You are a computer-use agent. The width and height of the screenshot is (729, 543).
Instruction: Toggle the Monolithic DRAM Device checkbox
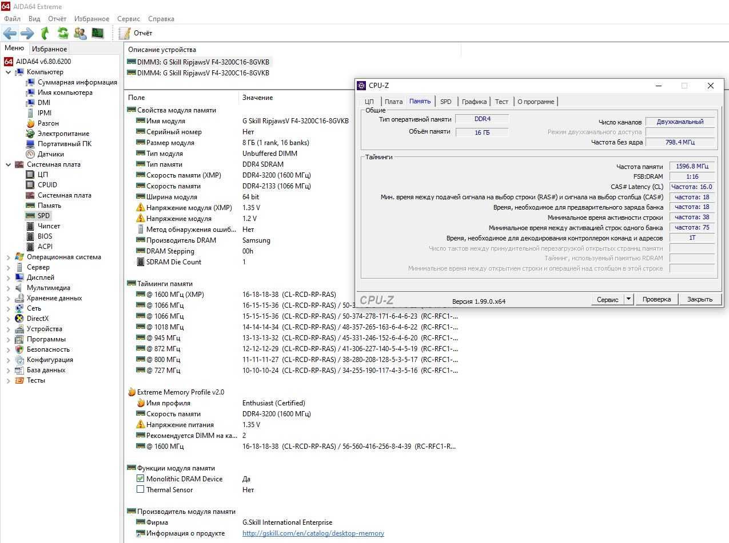click(140, 479)
